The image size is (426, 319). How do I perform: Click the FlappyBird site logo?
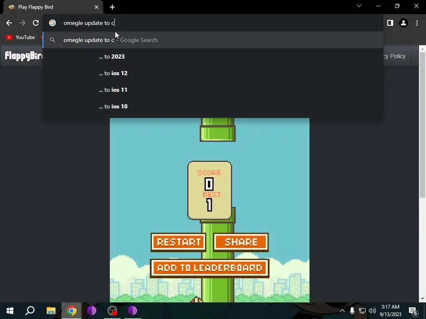coord(24,56)
